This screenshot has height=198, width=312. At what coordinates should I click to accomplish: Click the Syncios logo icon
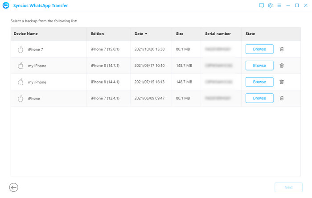click(x=6, y=5)
